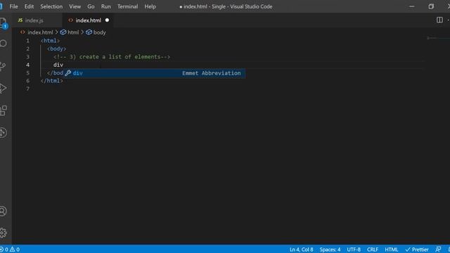This screenshot has height=253, width=450.
Task: Click the <body> tag on line 2
Action: point(56,48)
